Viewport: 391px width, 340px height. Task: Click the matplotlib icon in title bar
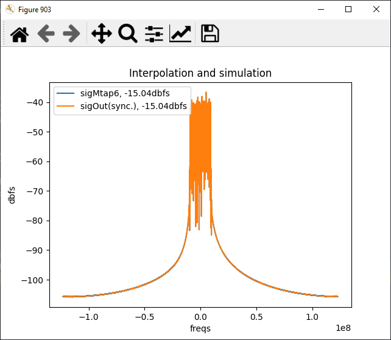click(10, 9)
